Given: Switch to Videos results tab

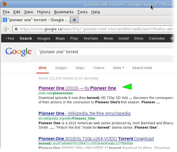Looking at the screenshot, I should pyautogui.click(x=99, y=68).
